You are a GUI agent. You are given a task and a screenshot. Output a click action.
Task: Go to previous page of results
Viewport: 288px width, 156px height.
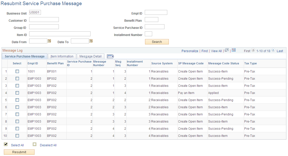[x=253, y=51]
